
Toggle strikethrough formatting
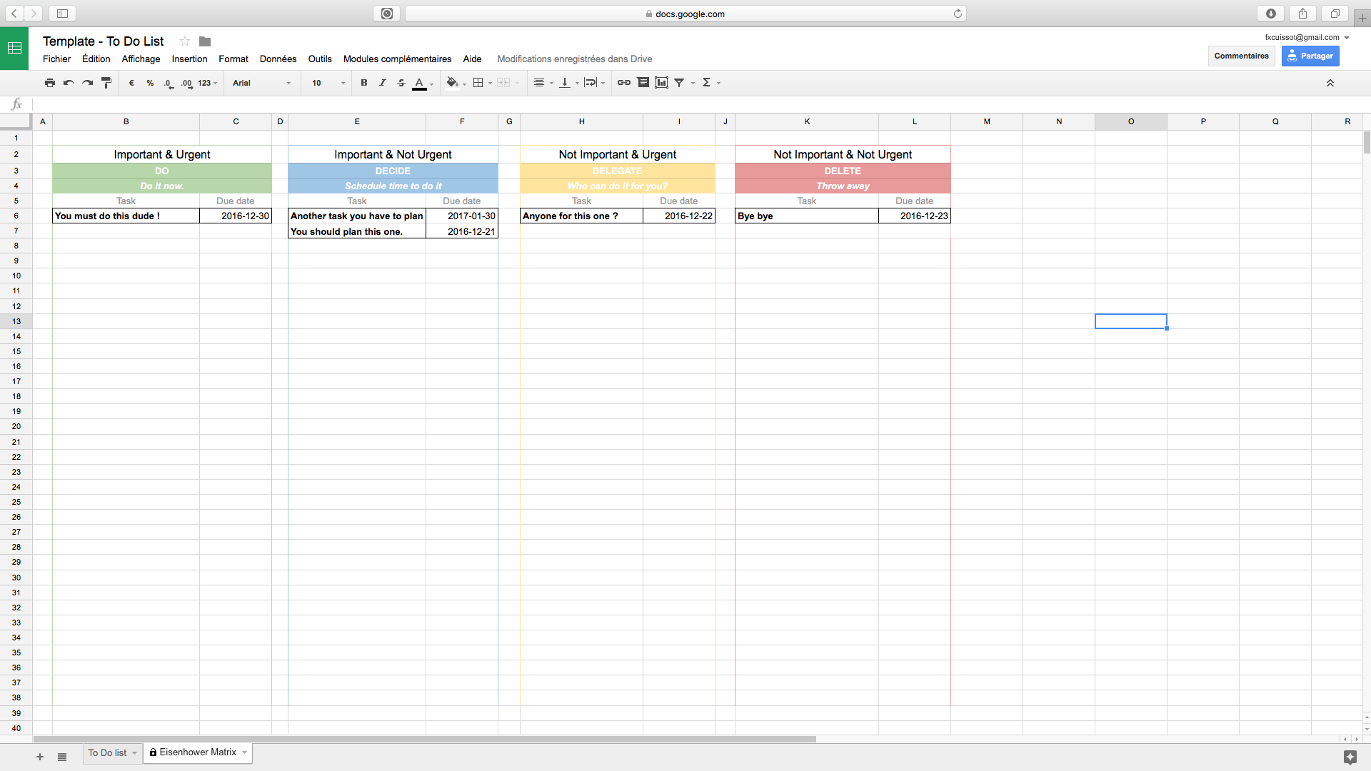(x=401, y=83)
